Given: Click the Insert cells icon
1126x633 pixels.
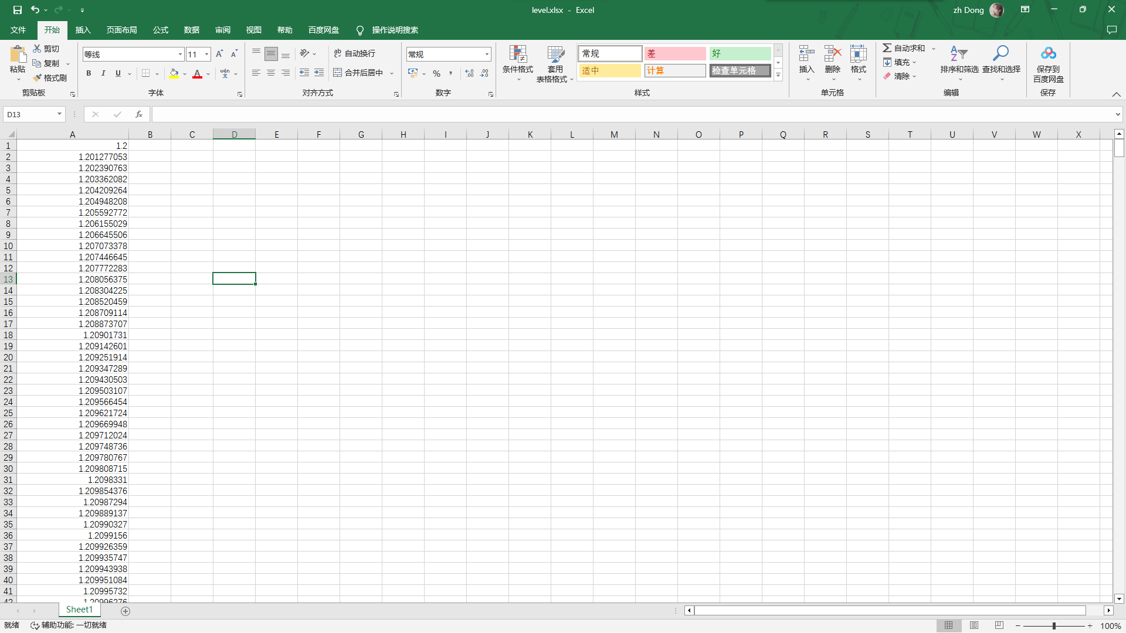Looking at the screenshot, I should 806,54.
